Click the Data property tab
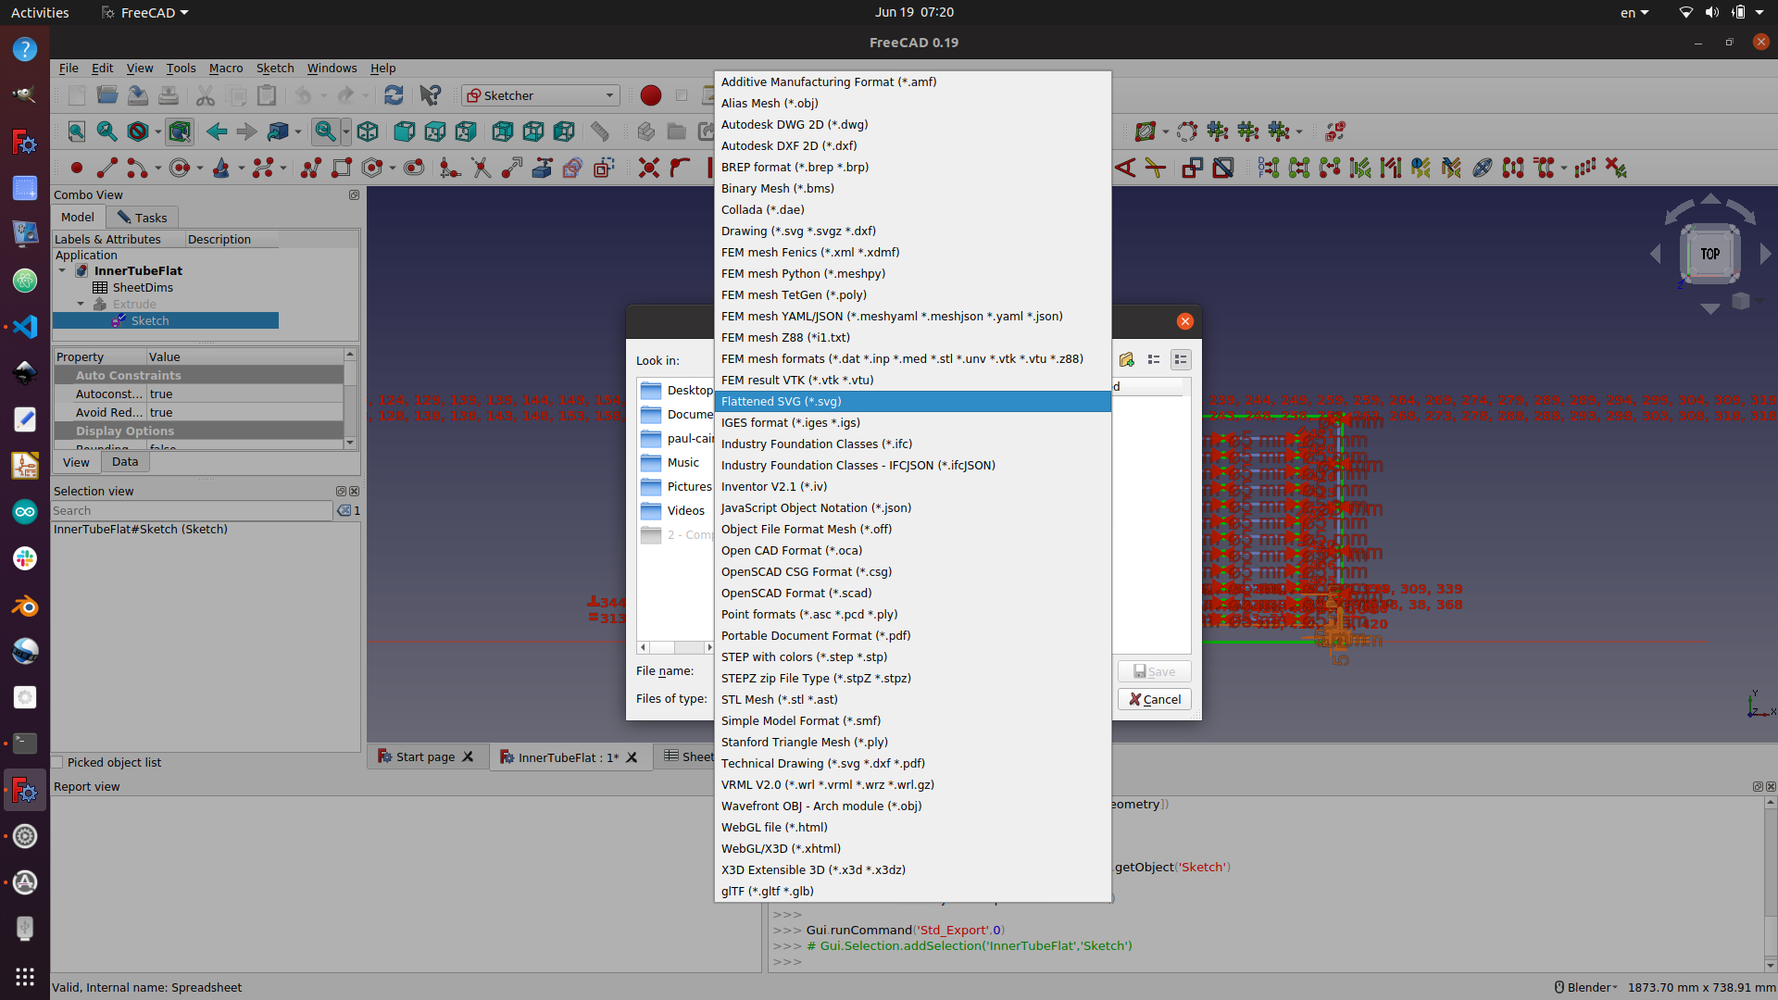Viewport: 1778px width, 1000px height. (x=125, y=462)
